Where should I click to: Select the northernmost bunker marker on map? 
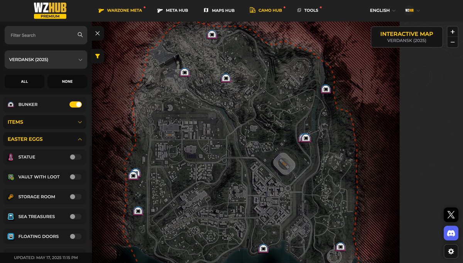click(212, 34)
